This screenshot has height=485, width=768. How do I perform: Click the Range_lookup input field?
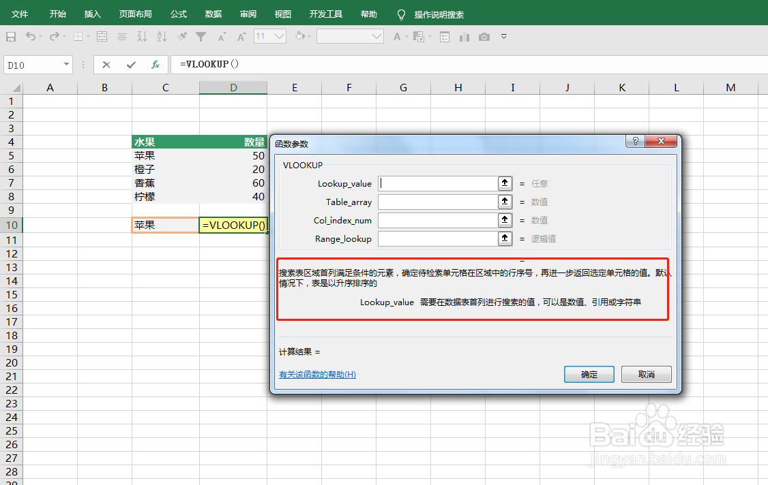[x=439, y=238]
